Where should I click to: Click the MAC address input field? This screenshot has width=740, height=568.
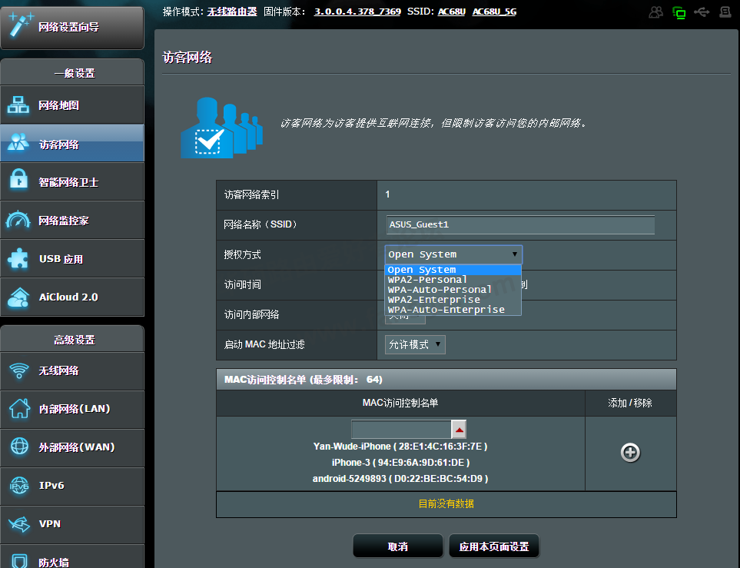[x=402, y=429]
